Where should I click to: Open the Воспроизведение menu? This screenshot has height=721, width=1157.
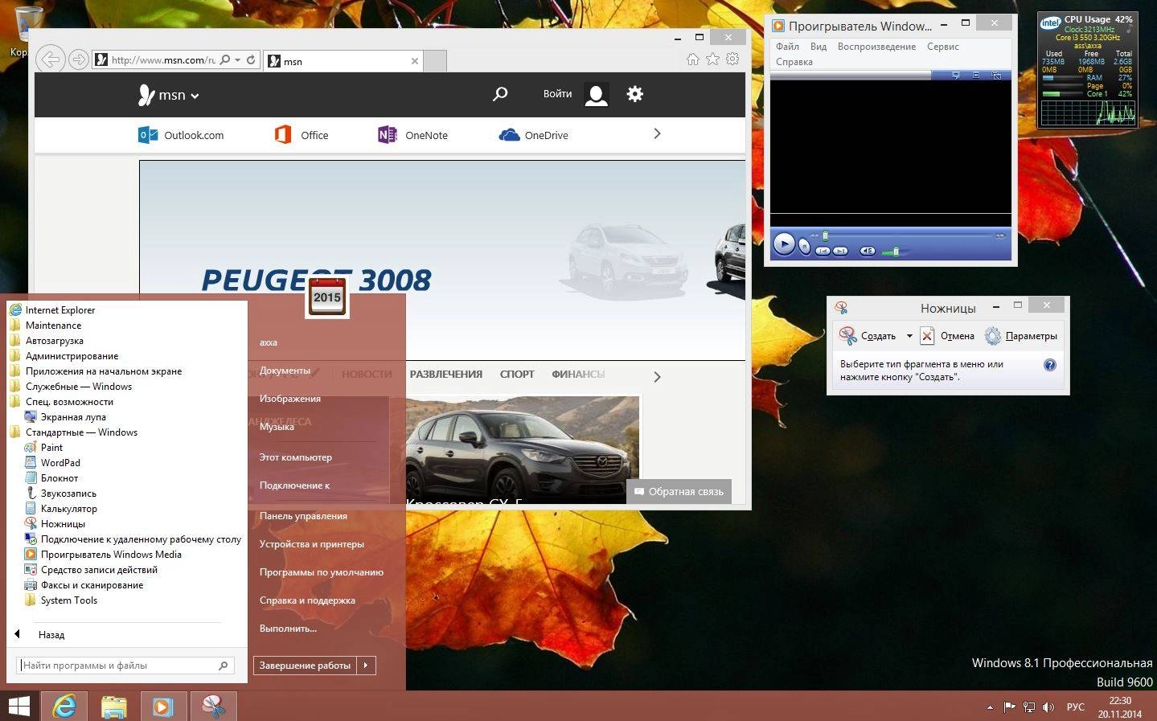[876, 47]
